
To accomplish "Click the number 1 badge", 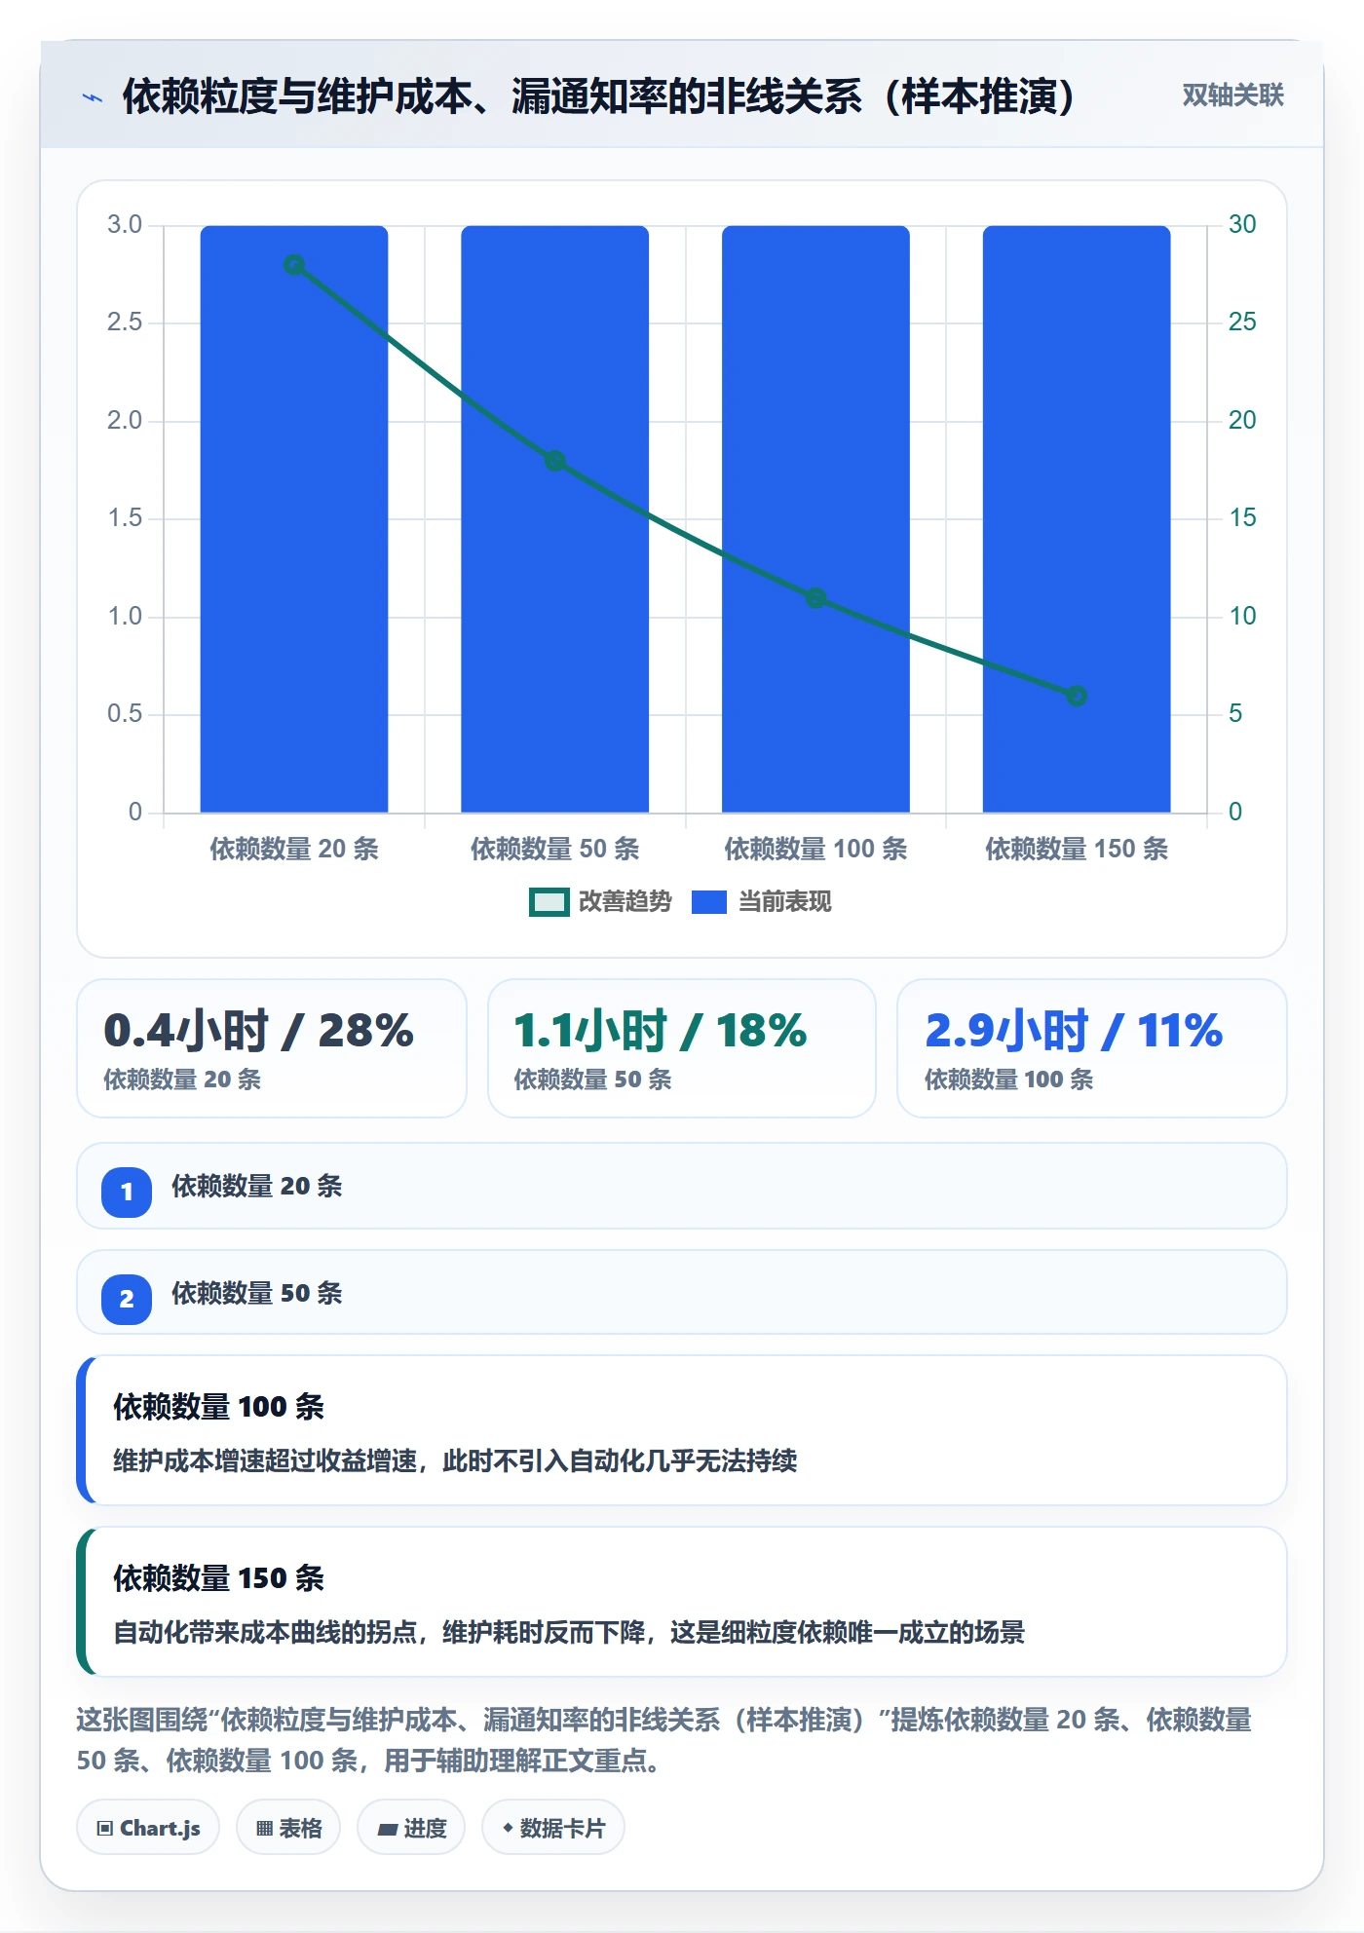I will [x=127, y=1192].
